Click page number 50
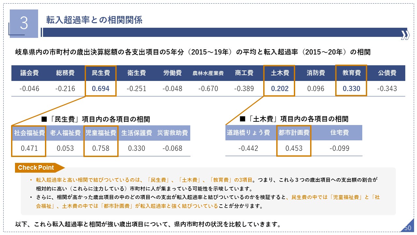The height and width of the screenshot is (235, 417). (408, 228)
